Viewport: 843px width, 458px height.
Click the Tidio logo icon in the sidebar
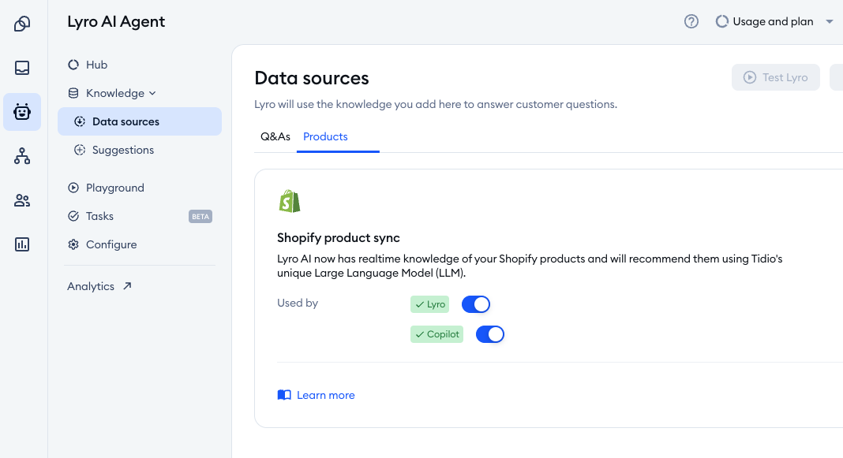[22, 24]
